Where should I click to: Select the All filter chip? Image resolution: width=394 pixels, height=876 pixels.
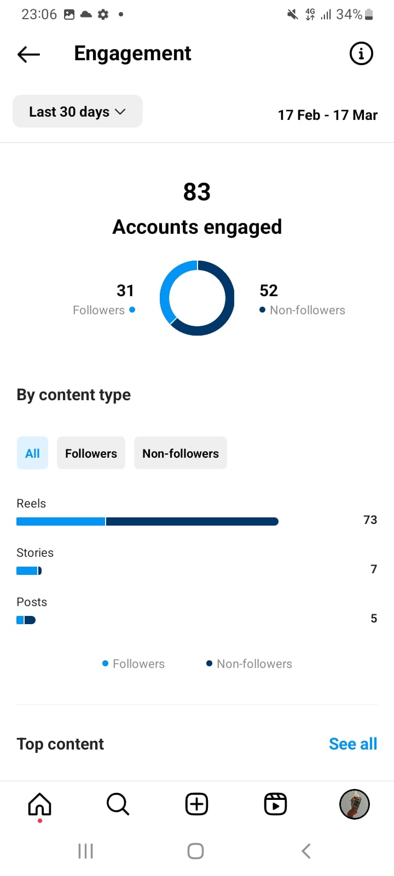pos(32,453)
